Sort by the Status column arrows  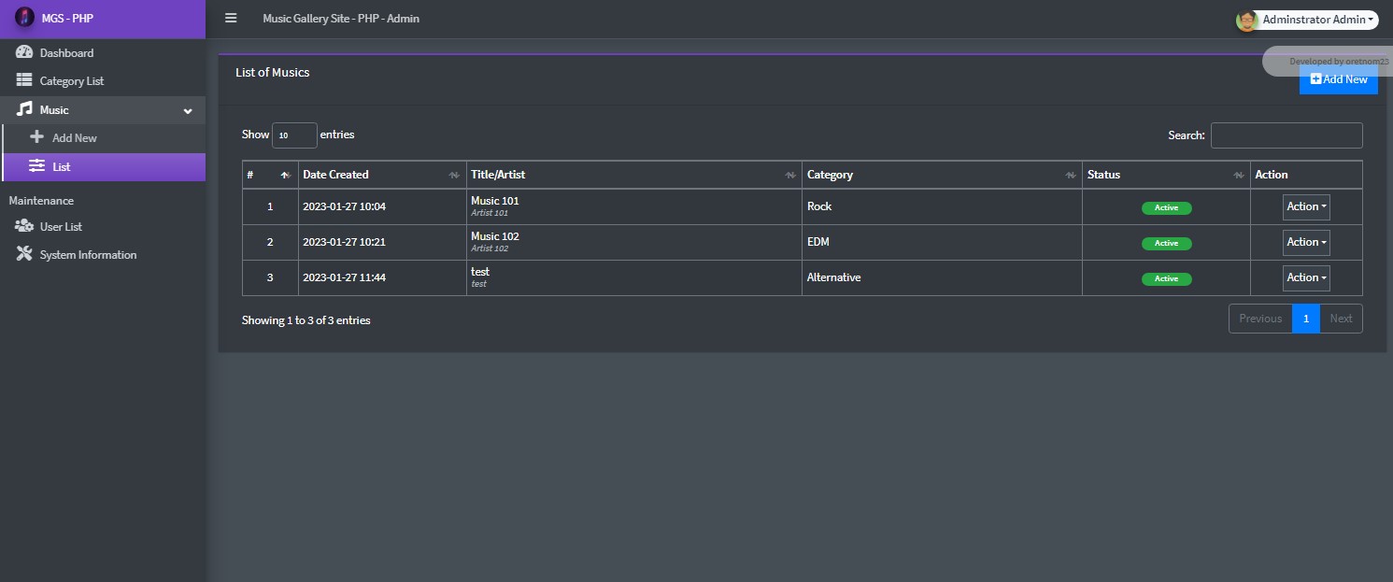click(x=1239, y=175)
